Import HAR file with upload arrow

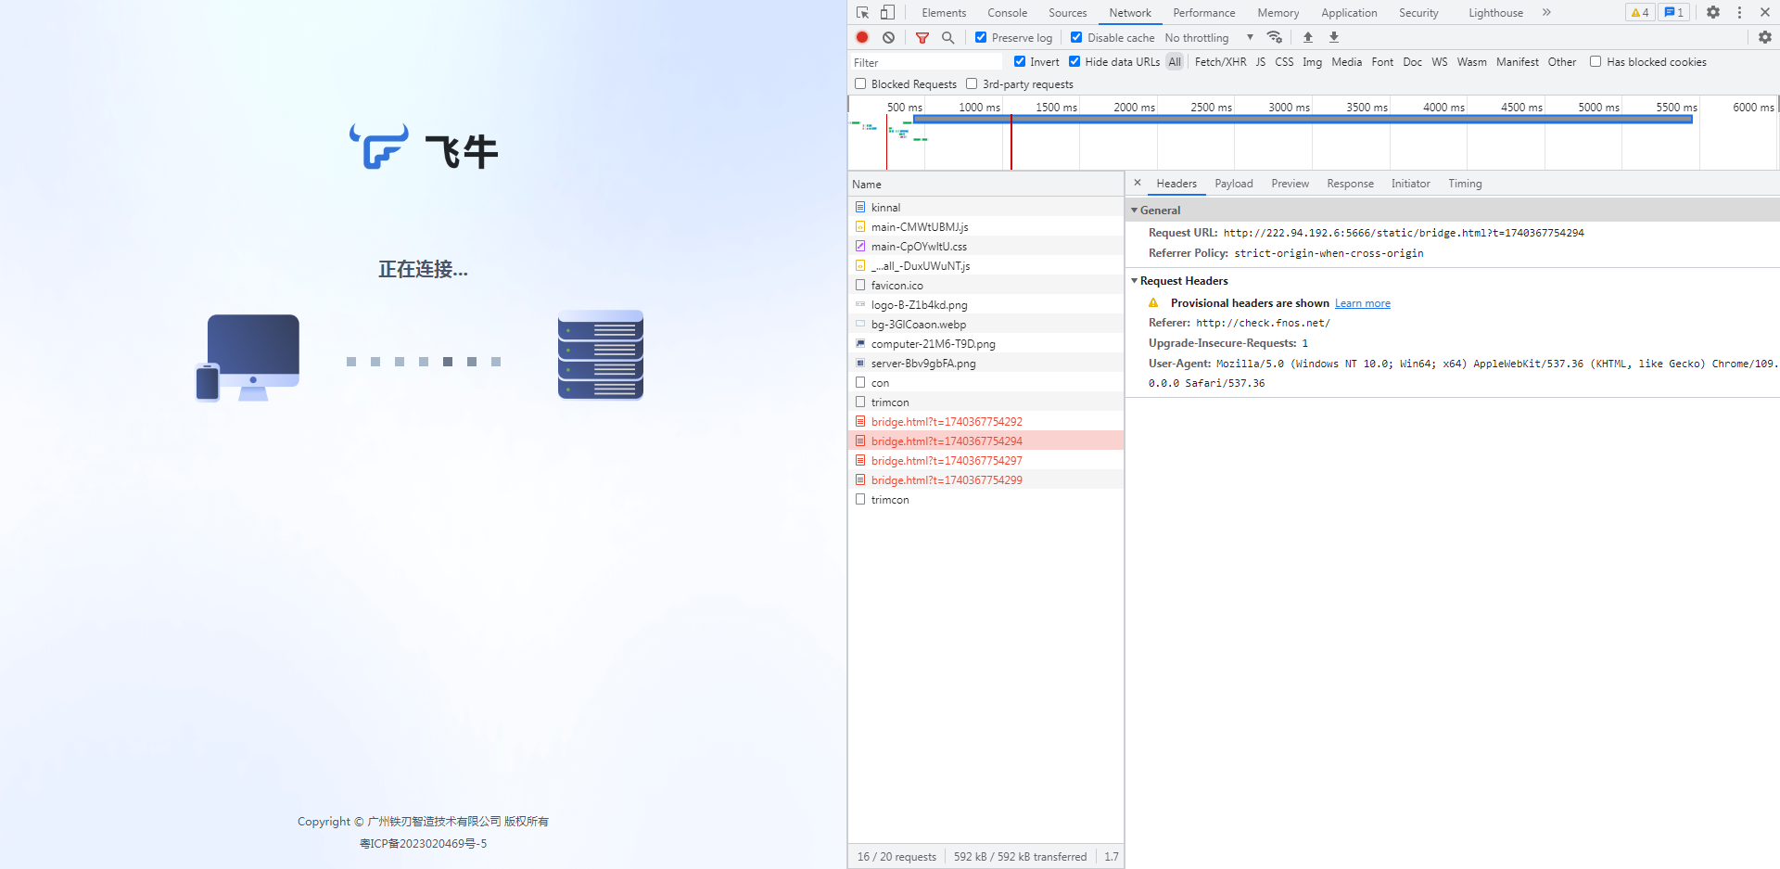pos(1308,37)
